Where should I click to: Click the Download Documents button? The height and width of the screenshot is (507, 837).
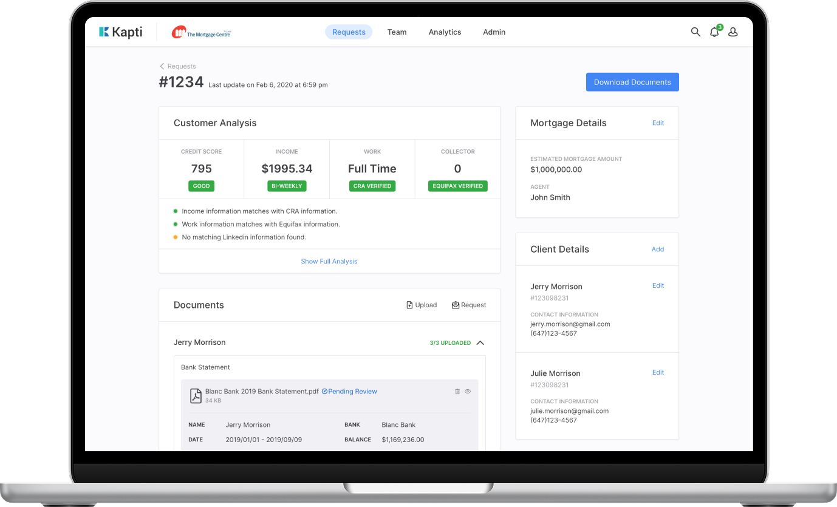(x=632, y=82)
